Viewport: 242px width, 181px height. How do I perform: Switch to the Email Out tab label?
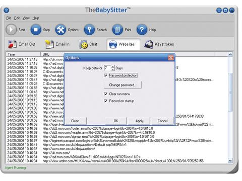(x=27, y=44)
